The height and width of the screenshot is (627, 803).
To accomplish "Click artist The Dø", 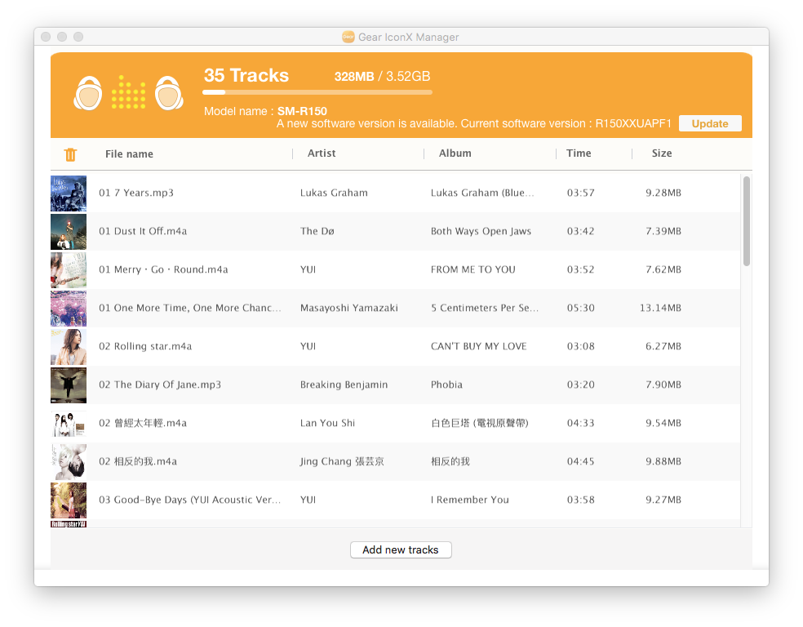I will point(317,231).
